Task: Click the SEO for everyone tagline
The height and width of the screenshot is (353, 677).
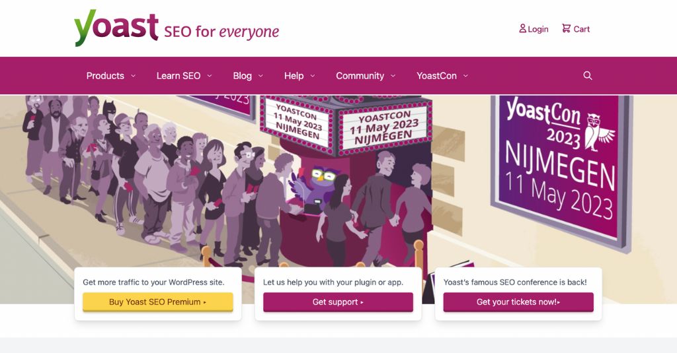Action: (x=221, y=31)
